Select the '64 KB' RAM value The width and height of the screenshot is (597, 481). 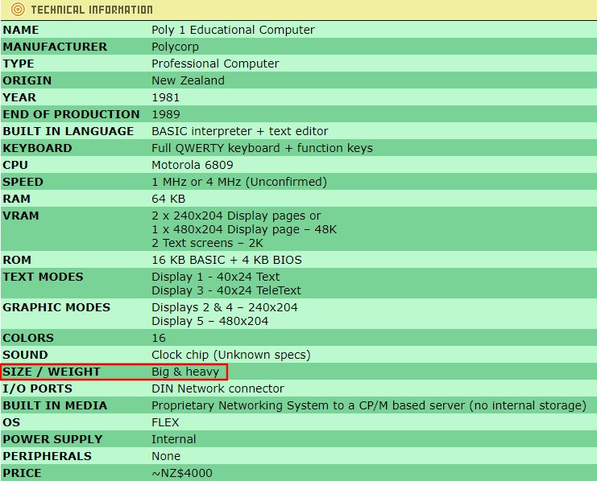168,199
